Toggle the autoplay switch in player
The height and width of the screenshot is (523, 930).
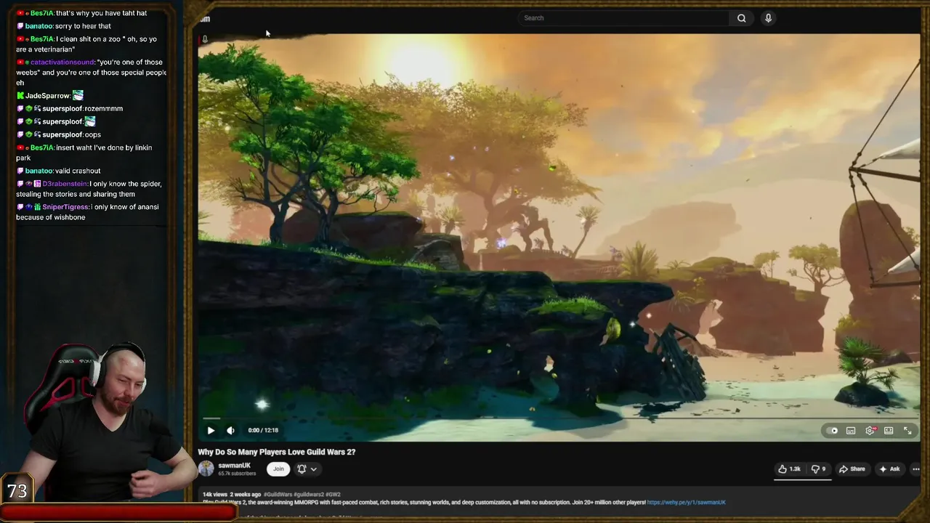coord(833,431)
